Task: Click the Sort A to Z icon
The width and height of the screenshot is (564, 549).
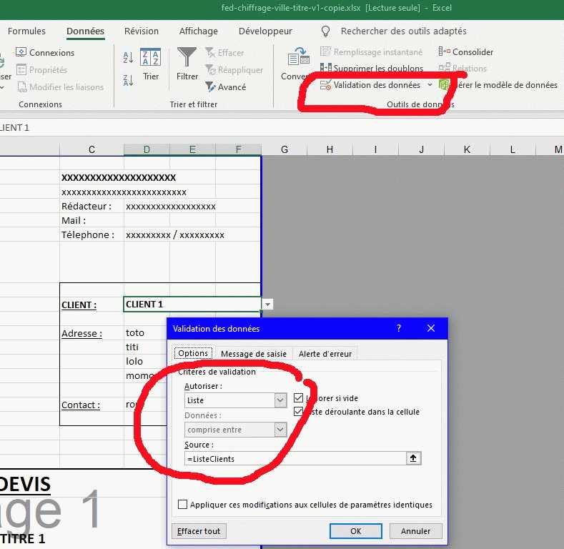Action: click(x=128, y=58)
